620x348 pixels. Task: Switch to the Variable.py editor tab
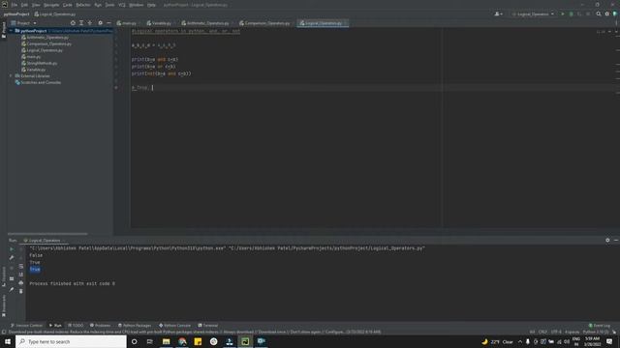click(160, 23)
